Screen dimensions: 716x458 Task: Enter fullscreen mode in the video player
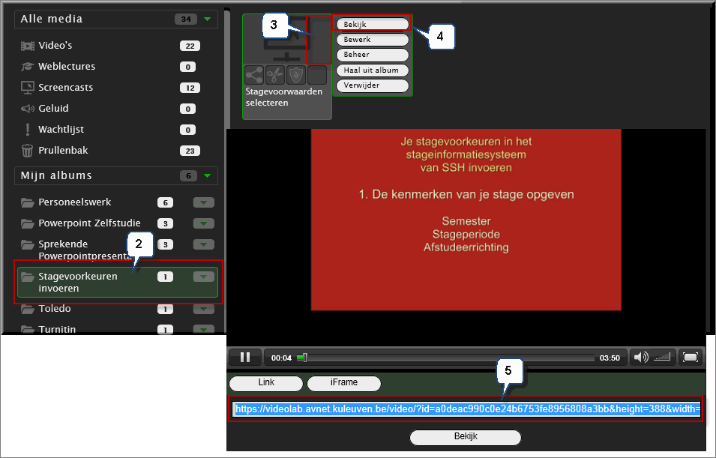pyautogui.click(x=690, y=357)
